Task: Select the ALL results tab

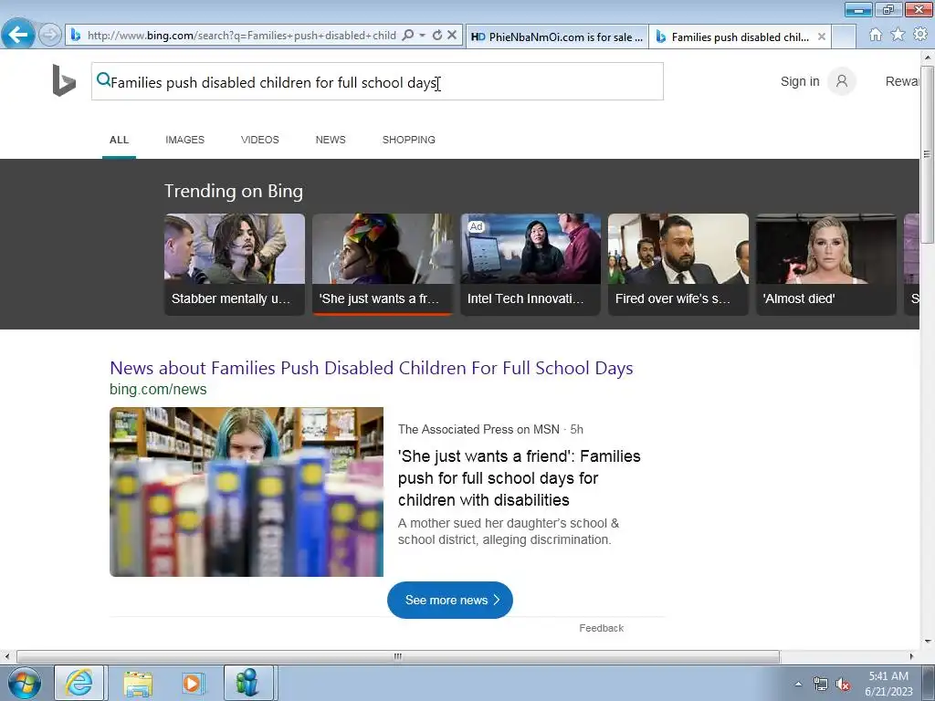Action: coord(119,140)
